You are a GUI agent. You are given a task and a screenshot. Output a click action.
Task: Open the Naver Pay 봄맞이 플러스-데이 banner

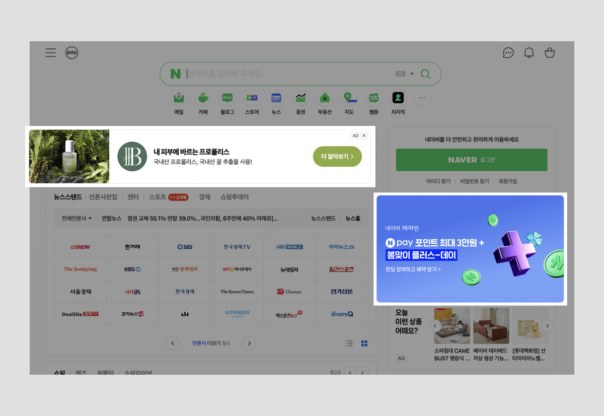pyautogui.click(x=470, y=249)
